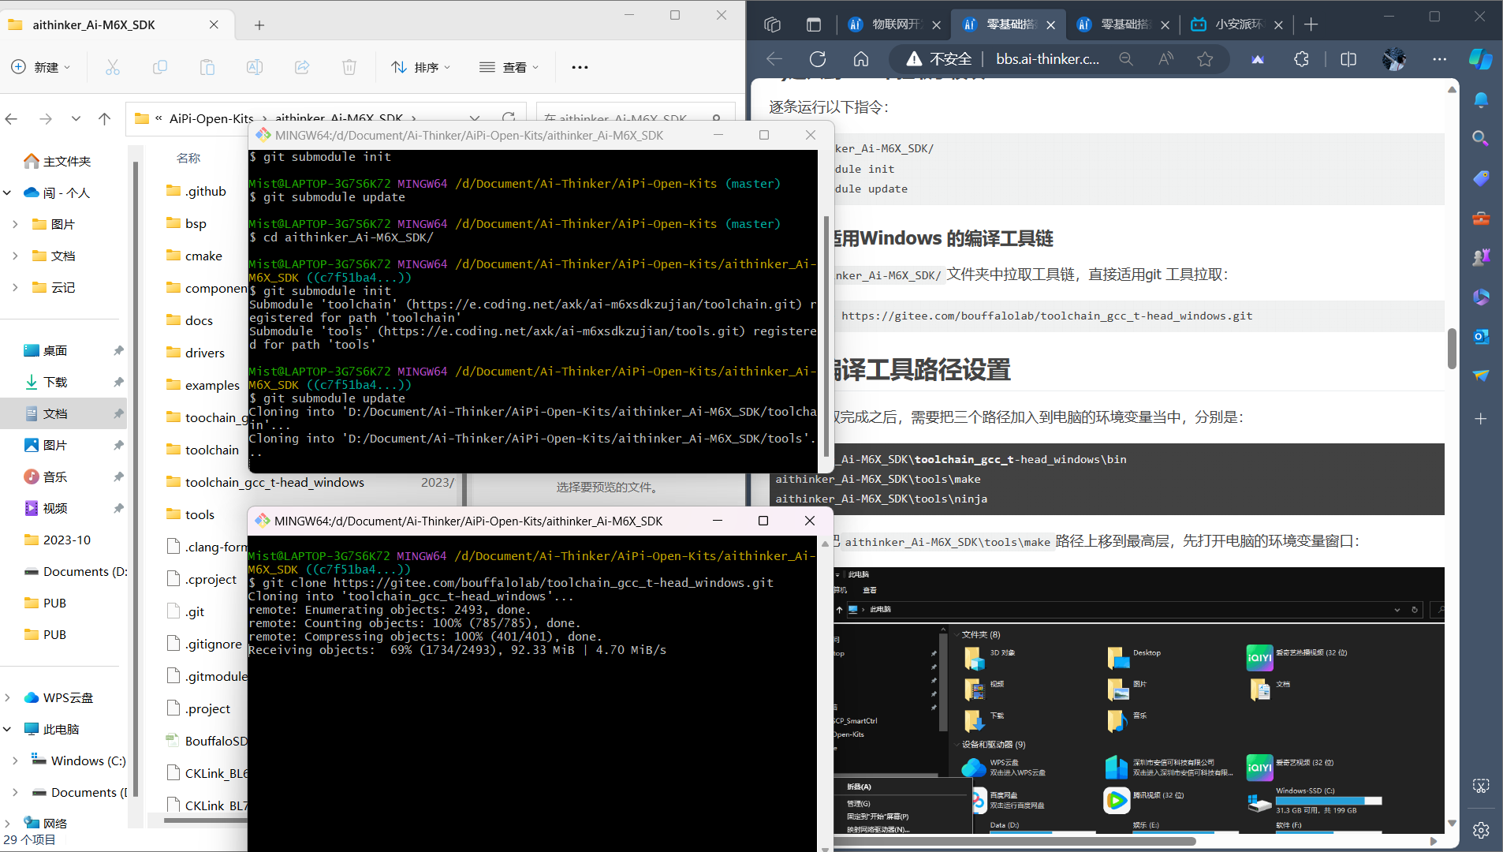Add page to favorites star icon
Image resolution: width=1503 pixels, height=852 pixels.
[1205, 59]
